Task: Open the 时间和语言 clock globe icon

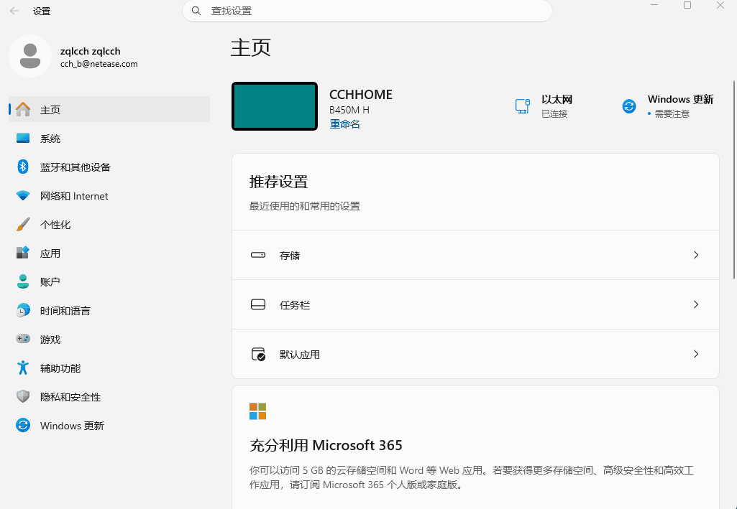Action: click(x=22, y=310)
